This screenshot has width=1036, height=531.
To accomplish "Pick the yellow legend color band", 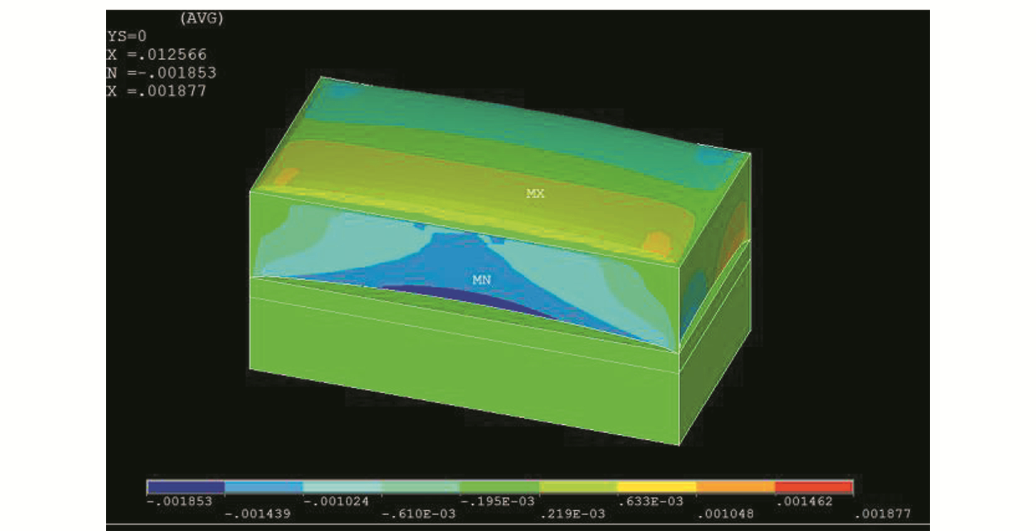I will (656, 487).
